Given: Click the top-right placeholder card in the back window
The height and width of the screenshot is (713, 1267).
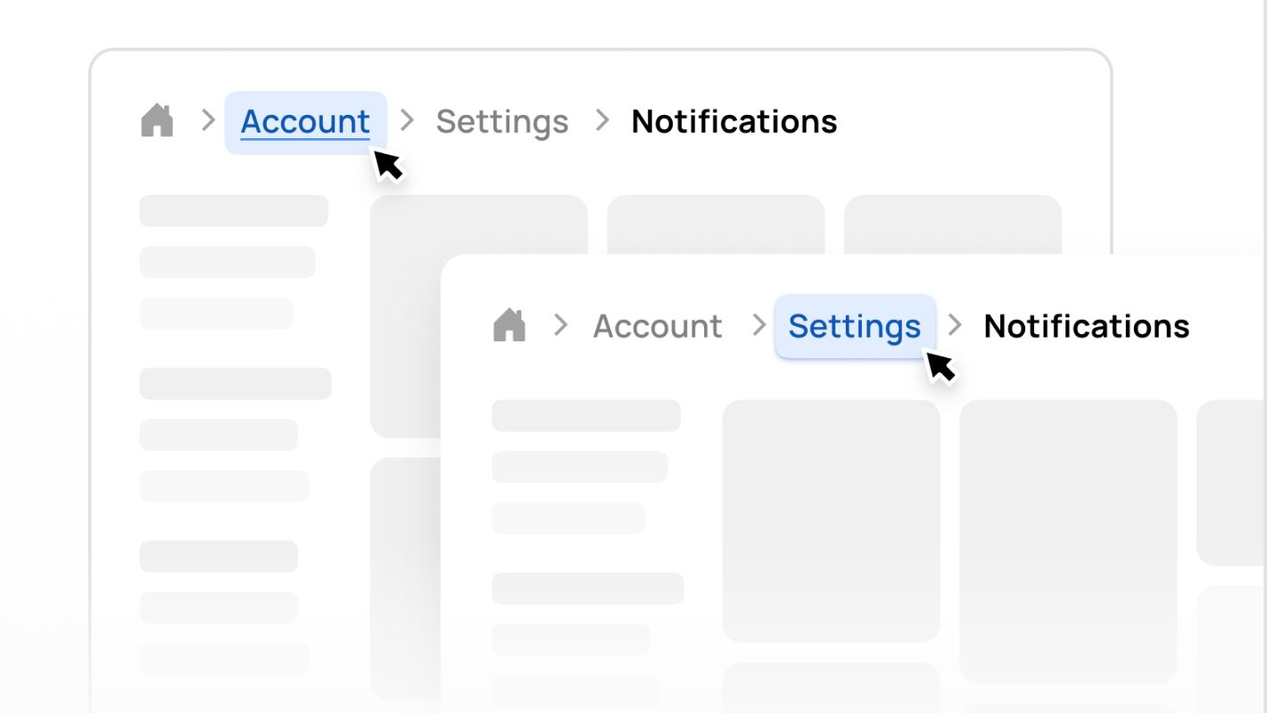Looking at the screenshot, I should point(952,225).
